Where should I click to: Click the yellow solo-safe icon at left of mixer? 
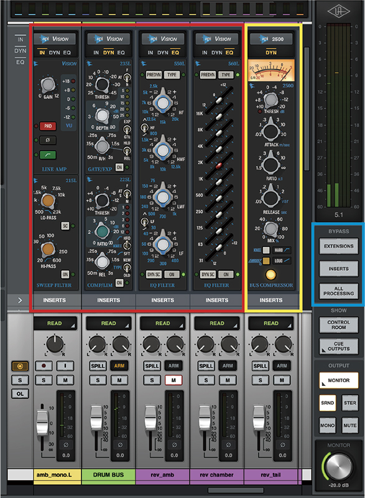[x=20, y=366]
